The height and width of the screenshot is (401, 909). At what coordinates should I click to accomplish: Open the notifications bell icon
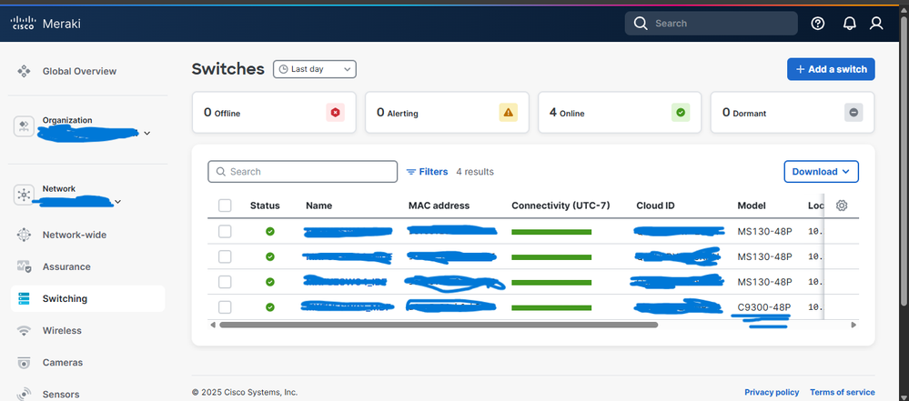[848, 24]
